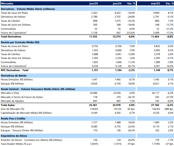Image resolution: width=174 pixels, height=146 pixels.
Task: Click the 'mai/25' column header
Action: coord(155,3)
